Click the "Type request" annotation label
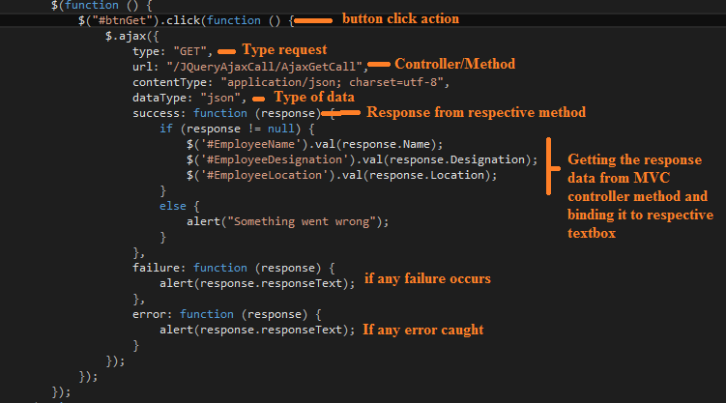 (x=284, y=49)
